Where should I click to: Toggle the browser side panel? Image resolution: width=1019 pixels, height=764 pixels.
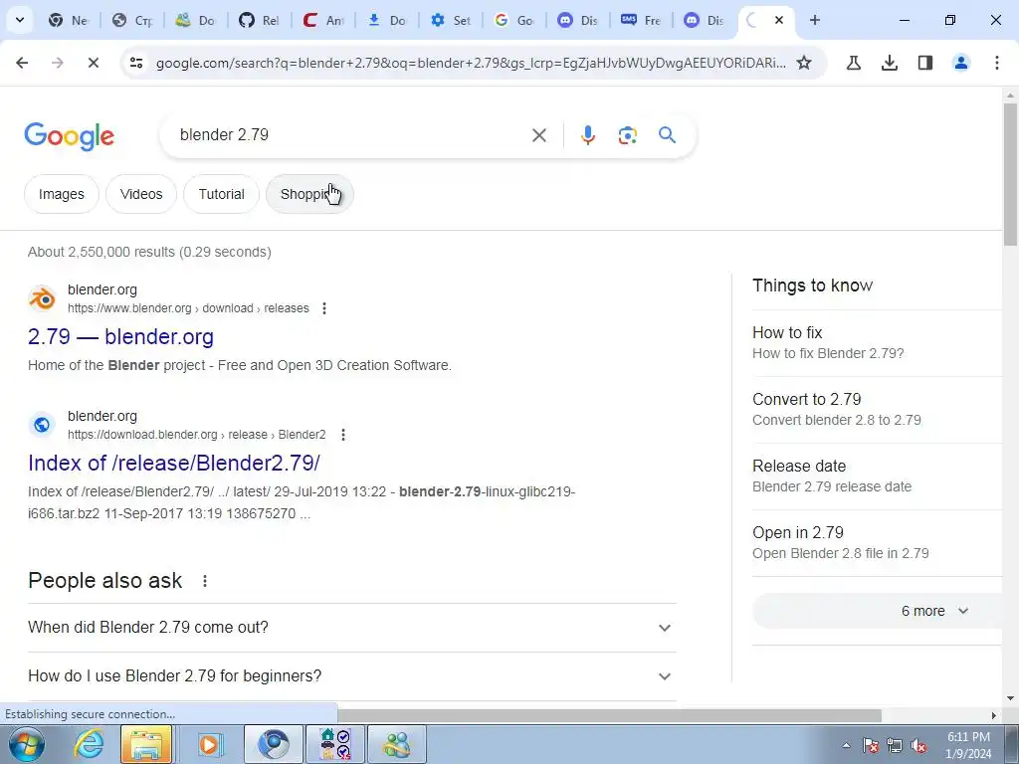tap(925, 63)
